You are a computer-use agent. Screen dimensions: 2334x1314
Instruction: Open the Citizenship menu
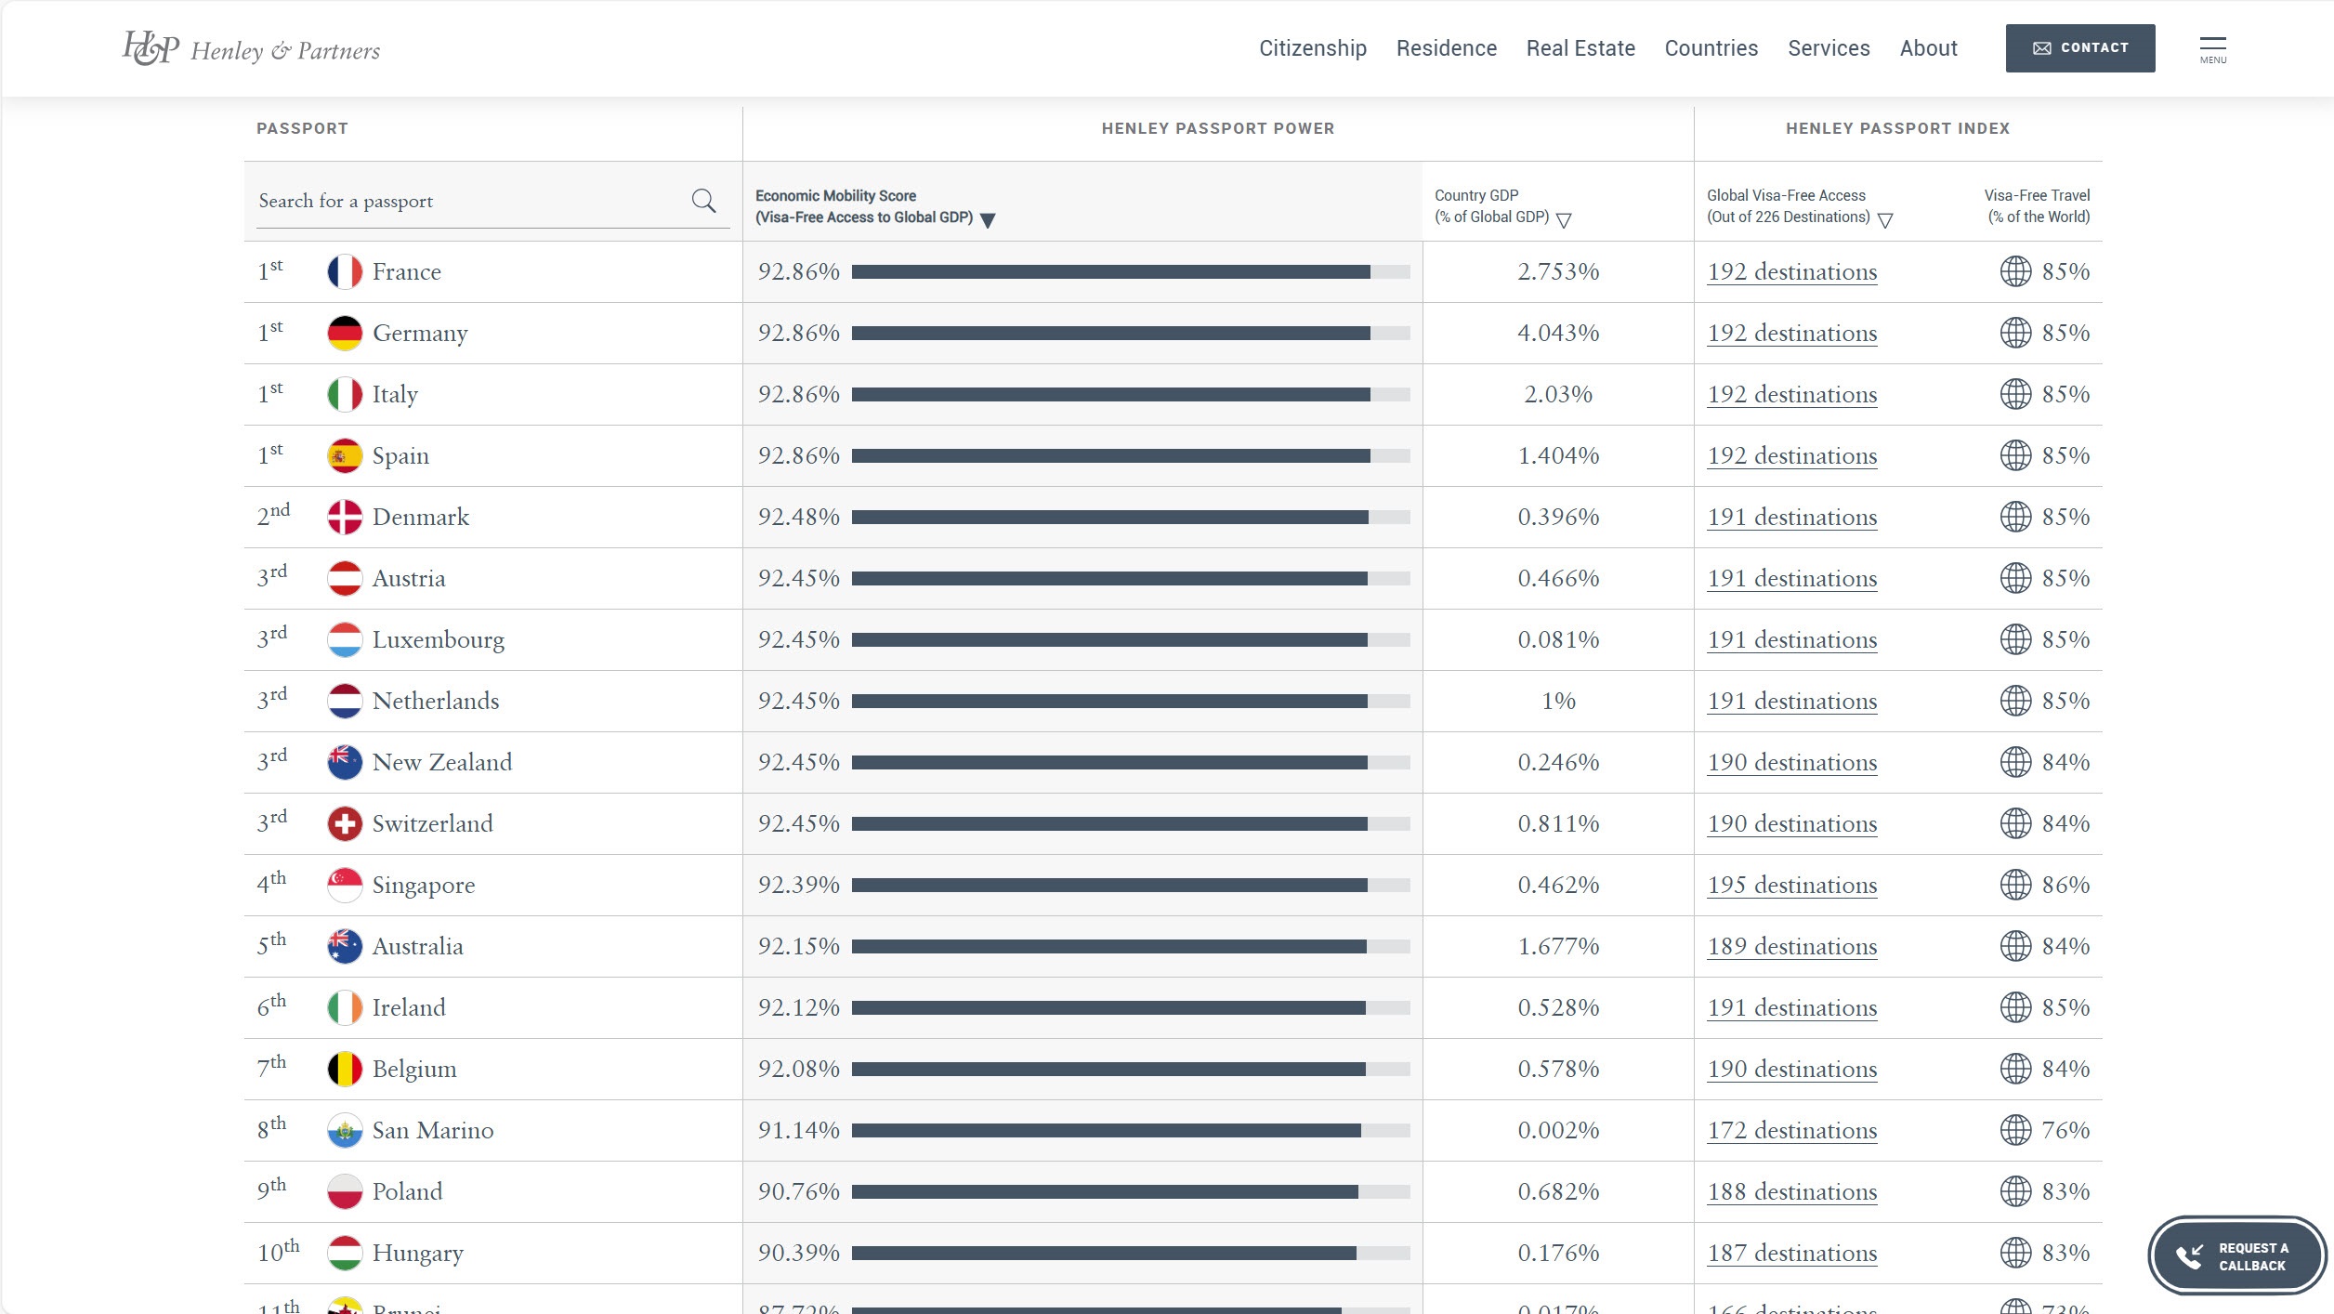[x=1312, y=48]
